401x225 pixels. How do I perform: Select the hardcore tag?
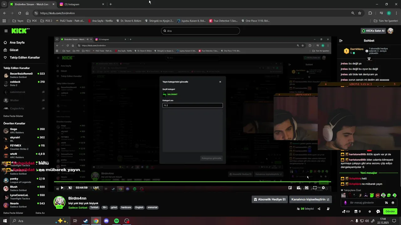pos(126,207)
